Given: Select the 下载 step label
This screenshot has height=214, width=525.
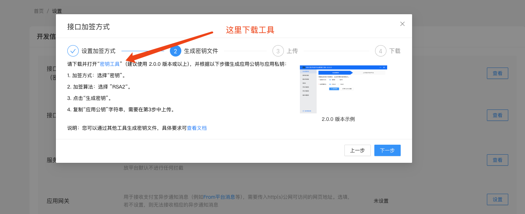Looking at the screenshot, I should 395,51.
